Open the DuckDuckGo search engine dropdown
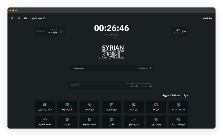This screenshot has width=223, height=136. (x=78, y=68)
